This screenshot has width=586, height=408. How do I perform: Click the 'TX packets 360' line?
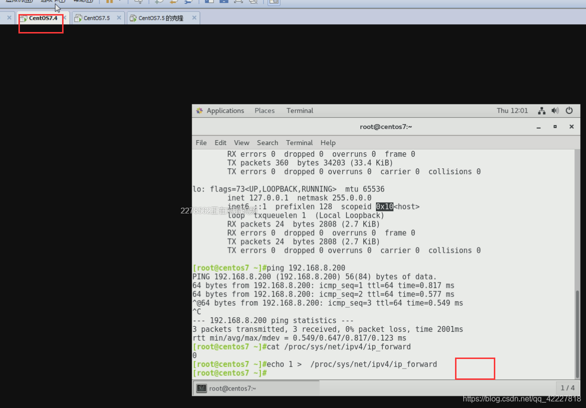click(x=310, y=163)
